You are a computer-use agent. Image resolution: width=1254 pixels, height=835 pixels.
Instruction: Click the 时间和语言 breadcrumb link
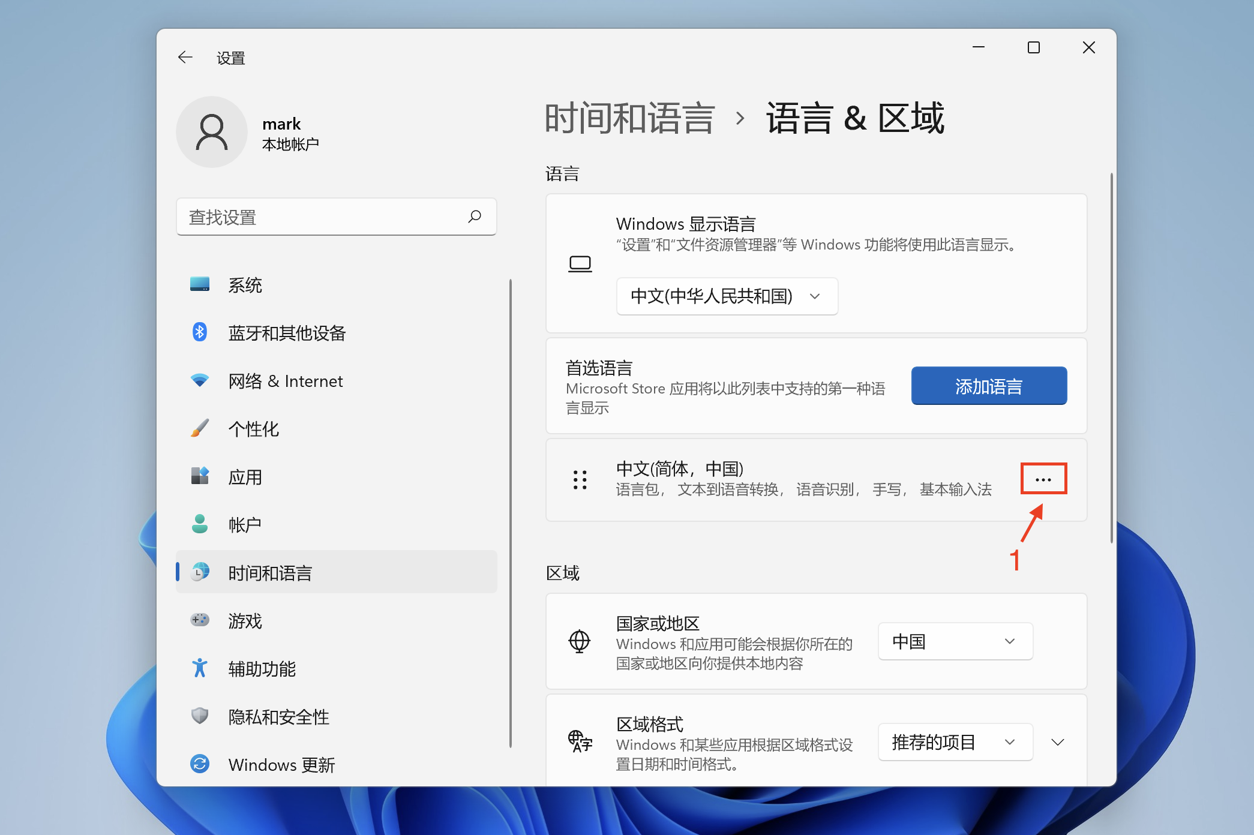[x=629, y=118]
